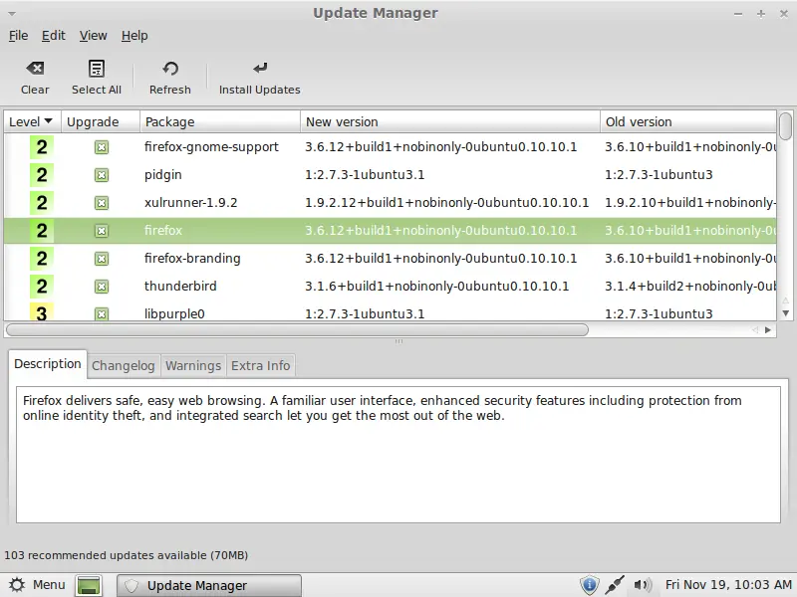Toggle upgrade checkbox in selected firefox row
The width and height of the screenshot is (797, 597).
pyautogui.click(x=102, y=231)
